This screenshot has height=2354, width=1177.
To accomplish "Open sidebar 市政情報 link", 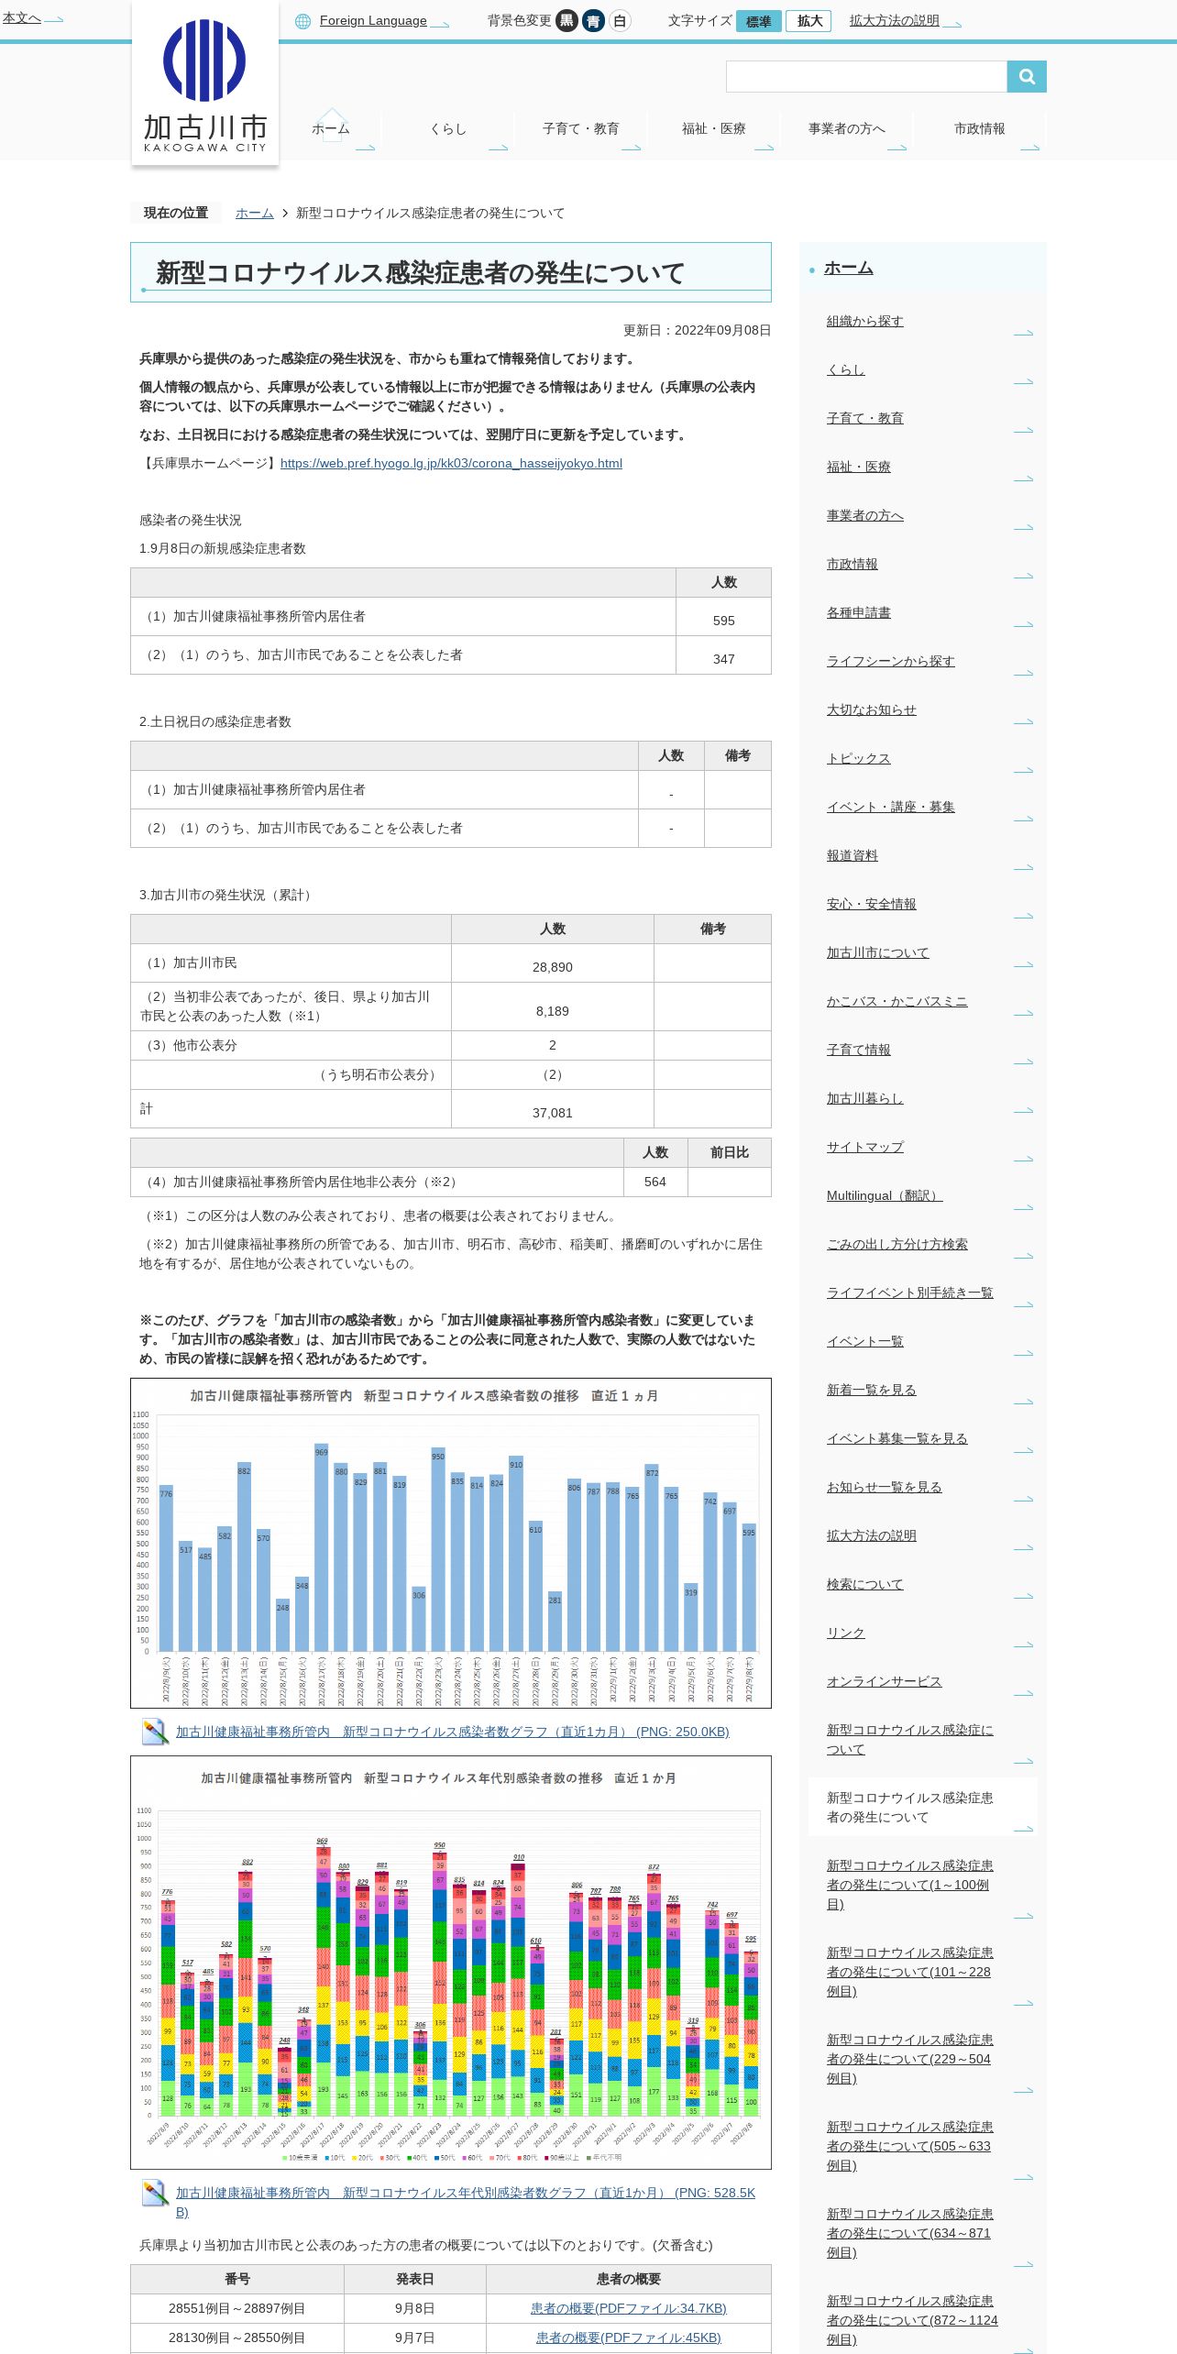I will point(852,564).
